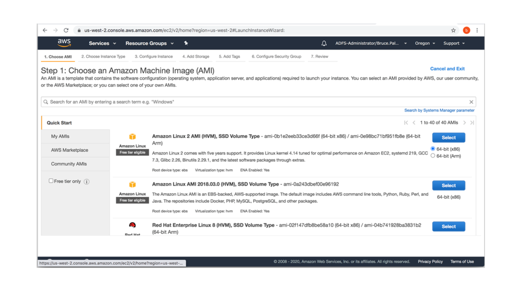This screenshot has width=522, height=293.
Task: Click the Amazon Linux 2 AMI box icon
Action: tap(133, 137)
